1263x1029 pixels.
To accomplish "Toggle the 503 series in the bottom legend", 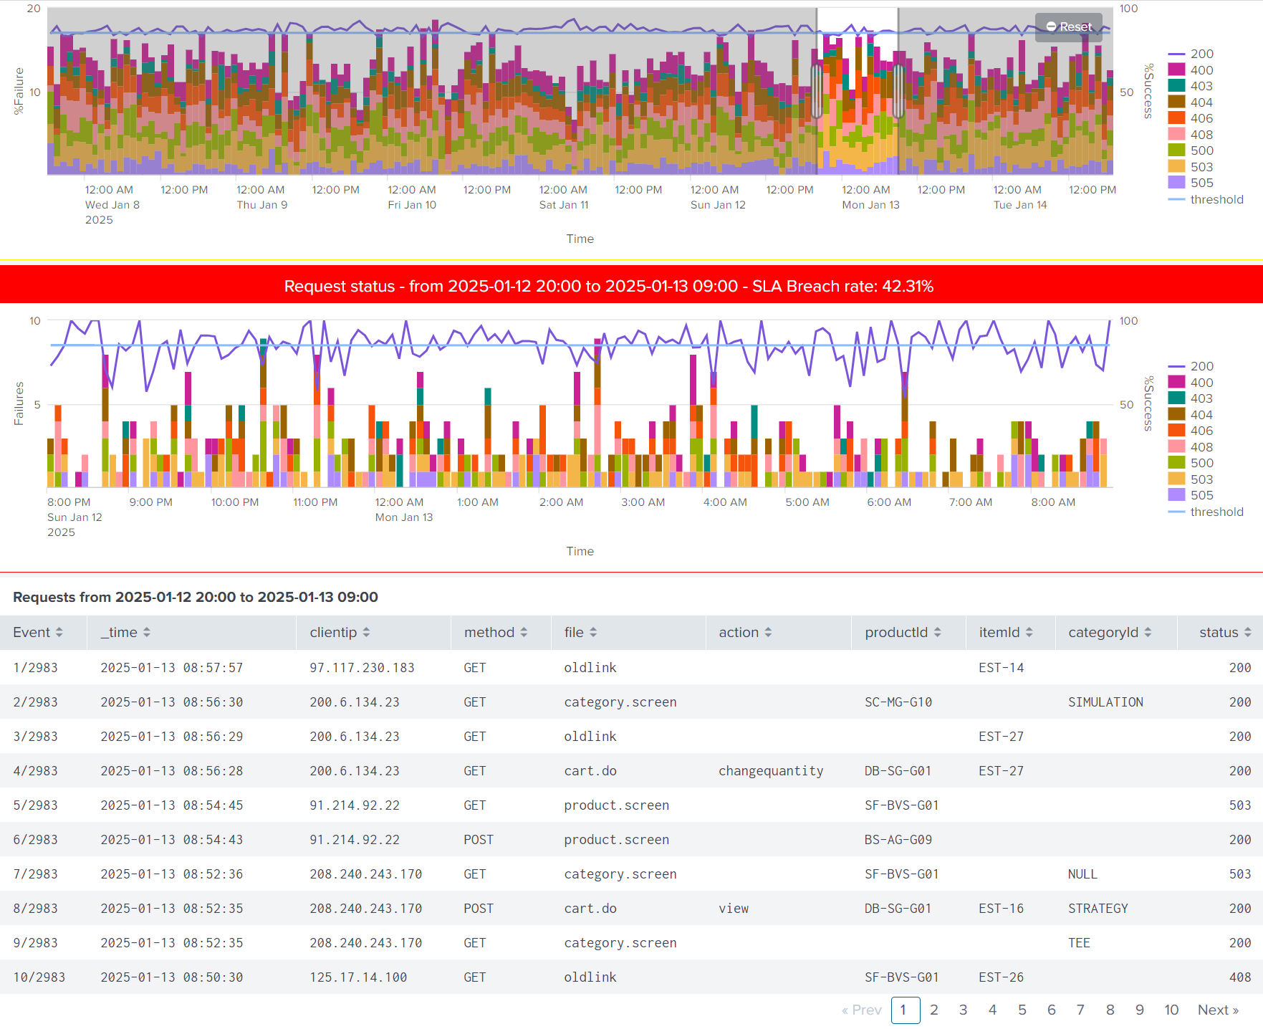I will [x=1200, y=479].
